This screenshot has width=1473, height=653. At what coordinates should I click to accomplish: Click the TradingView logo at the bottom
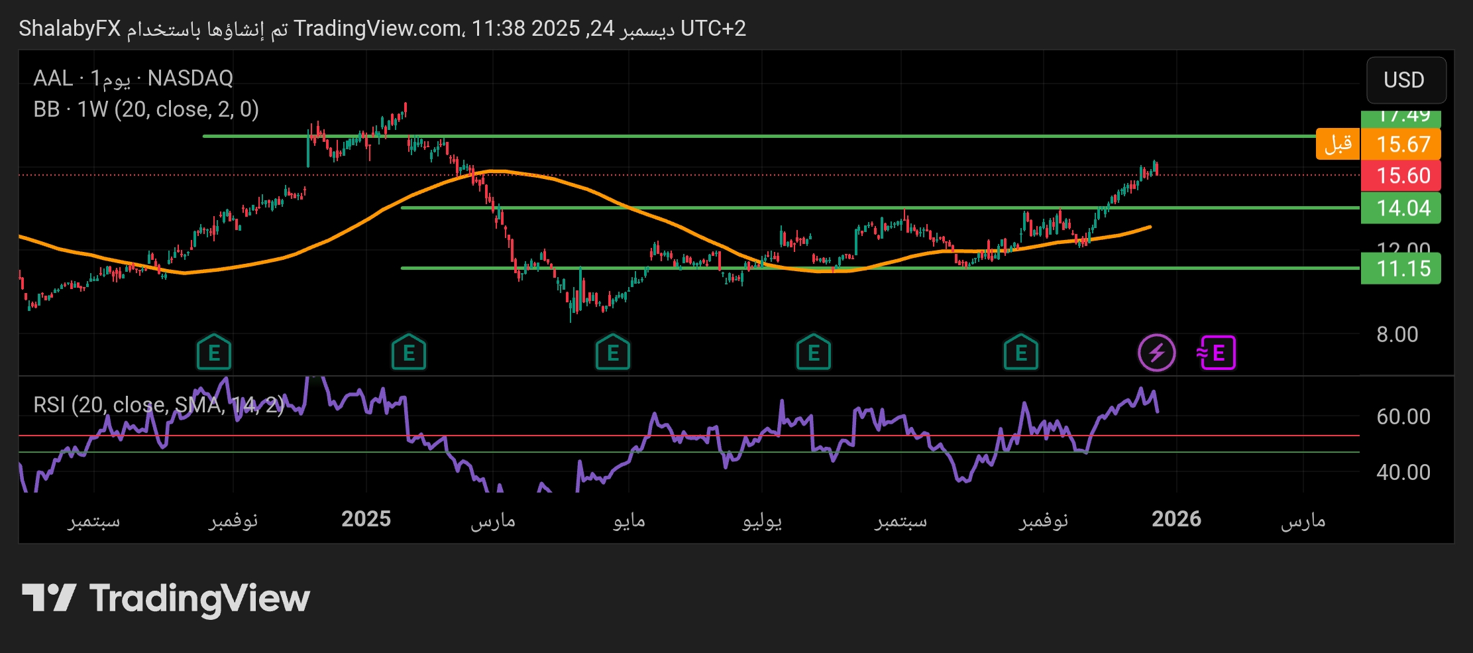pyautogui.click(x=166, y=599)
